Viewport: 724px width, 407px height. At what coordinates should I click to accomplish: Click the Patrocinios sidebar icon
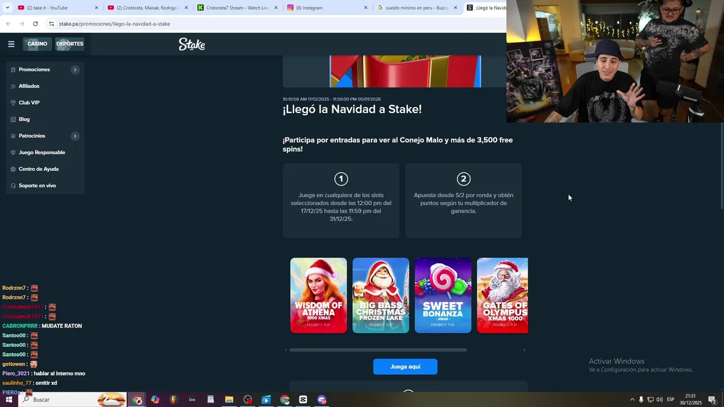13,136
